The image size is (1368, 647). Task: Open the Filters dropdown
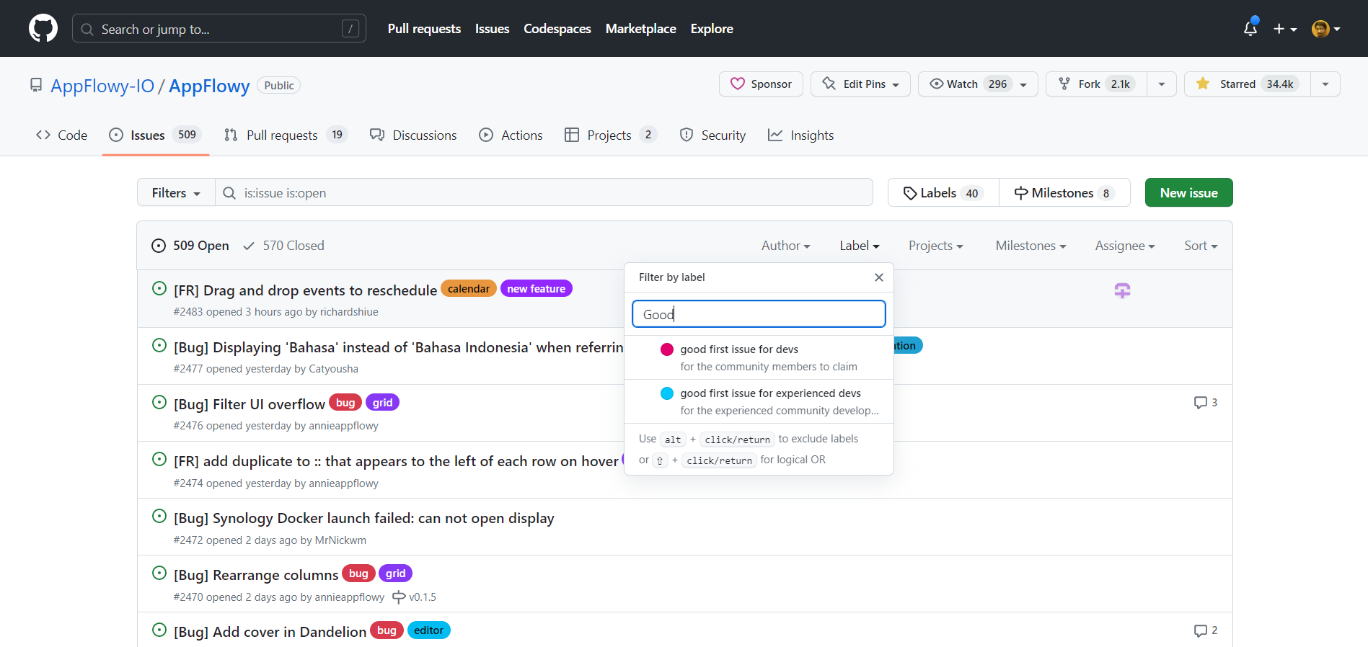[x=176, y=192]
